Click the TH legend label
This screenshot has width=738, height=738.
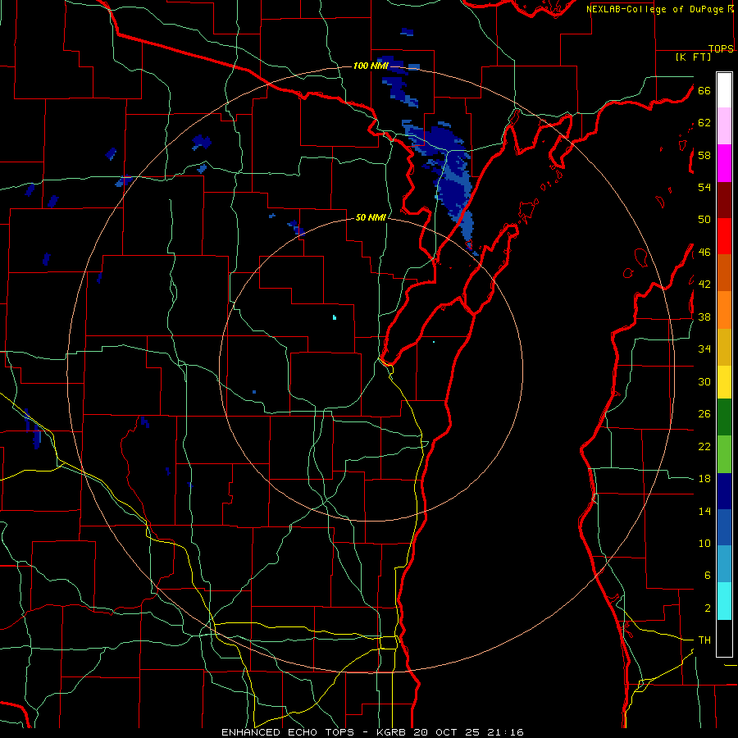pos(704,640)
